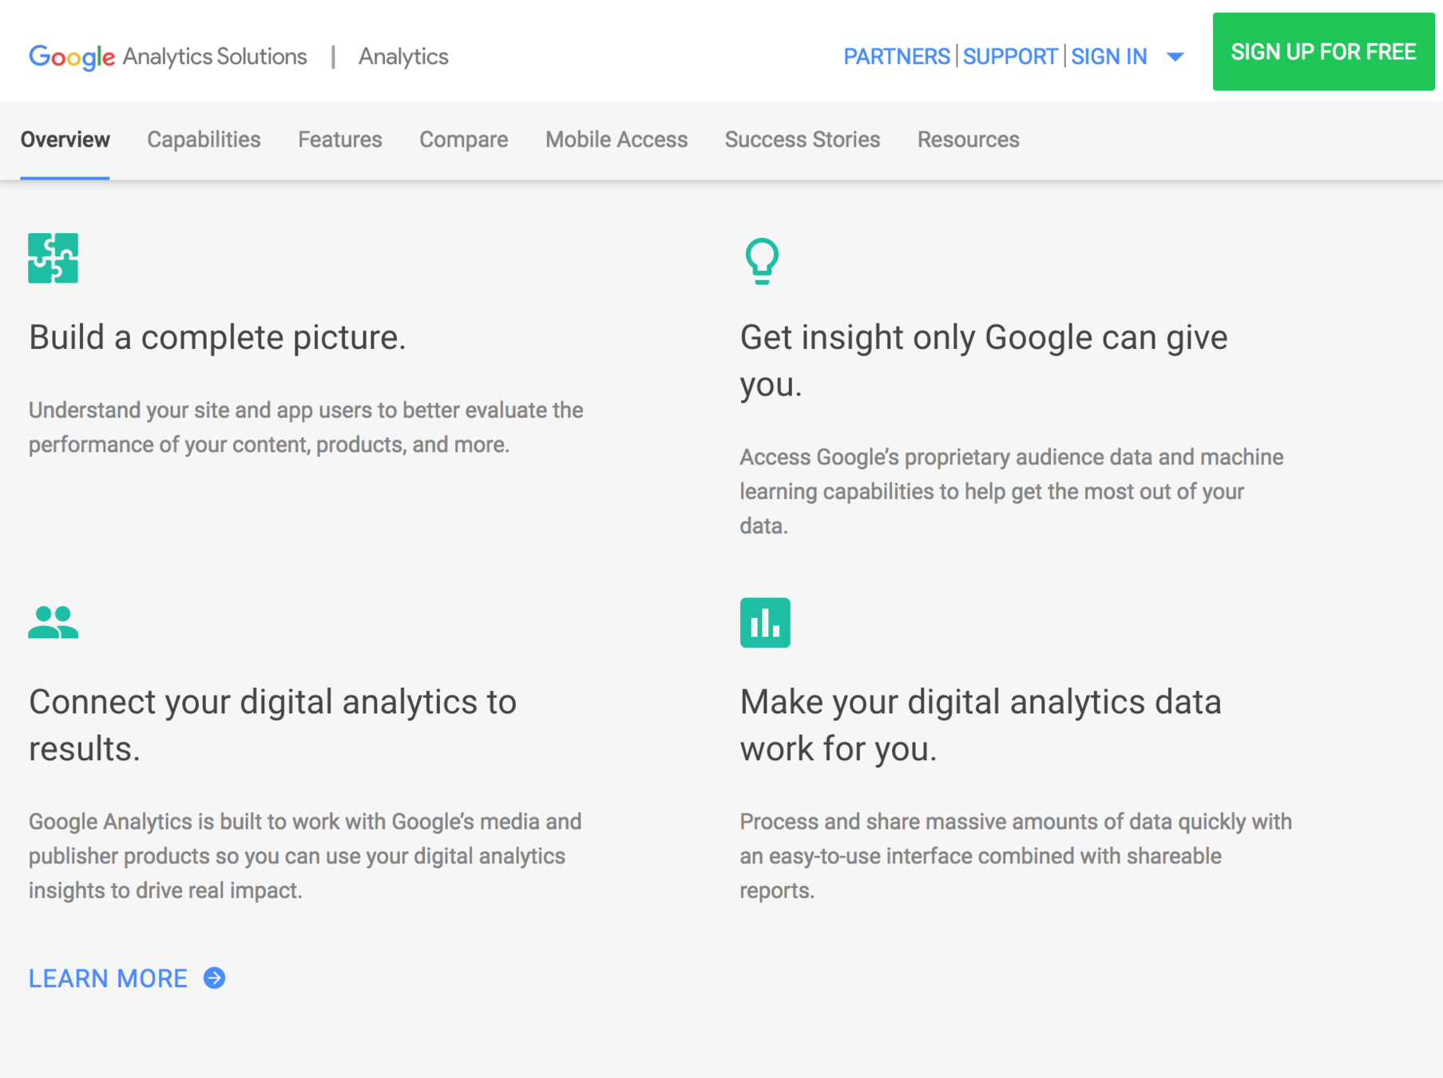This screenshot has height=1078, width=1443.
Task: Expand the Sign In dropdown arrow
Action: (x=1175, y=57)
